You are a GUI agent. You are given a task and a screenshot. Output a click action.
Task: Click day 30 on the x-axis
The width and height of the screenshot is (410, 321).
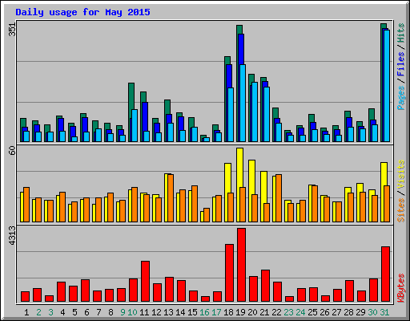pos(372,312)
